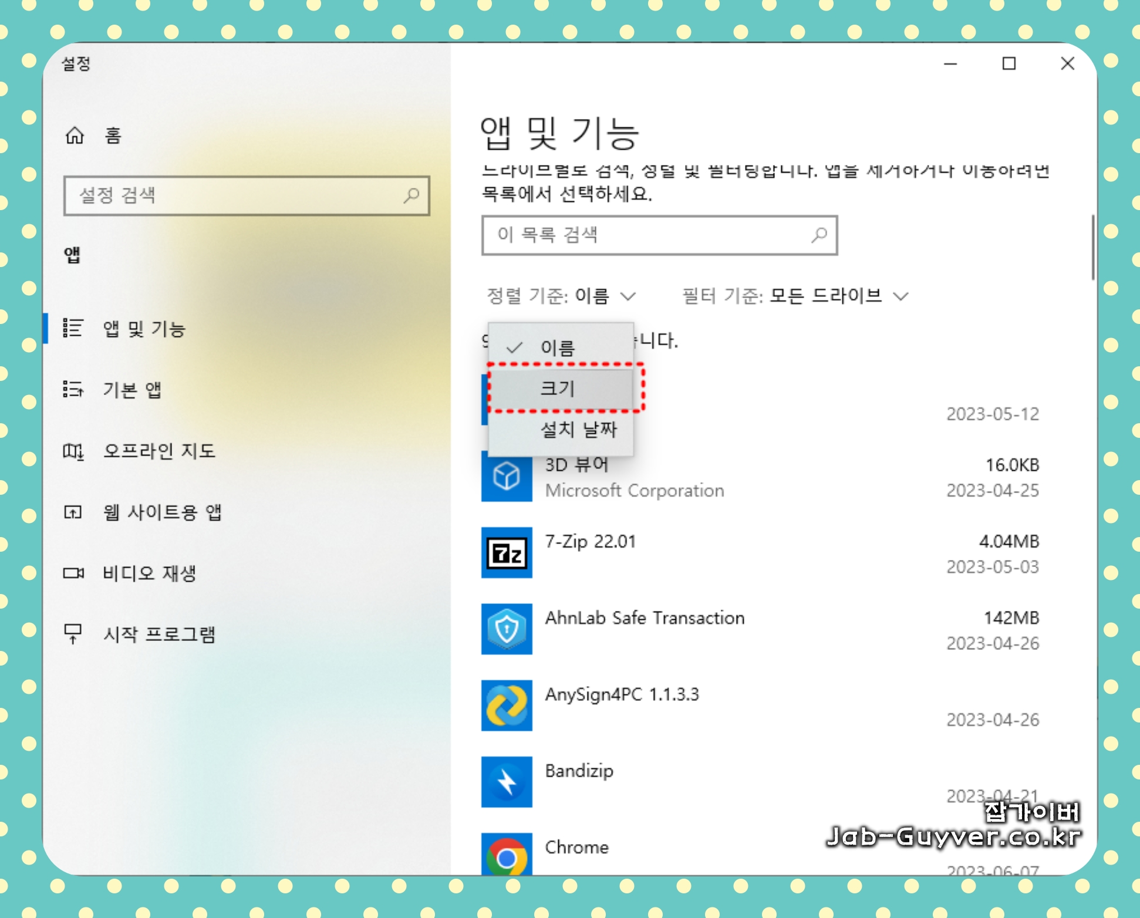Choose 설치 날짜 sort option
1140x918 pixels.
click(578, 430)
